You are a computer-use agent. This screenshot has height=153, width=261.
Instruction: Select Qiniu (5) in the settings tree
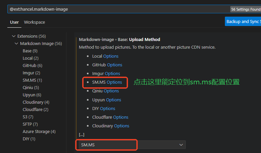pos(31,87)
